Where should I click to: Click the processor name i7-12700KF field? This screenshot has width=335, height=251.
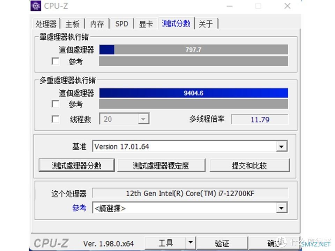point(190,193)
